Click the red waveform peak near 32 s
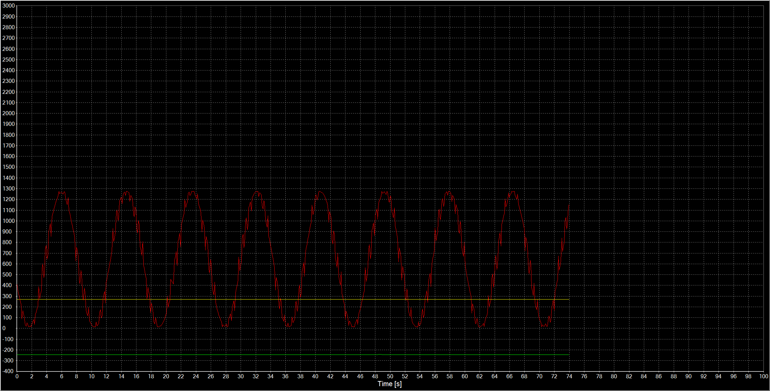This screenshot has width=770, height=391. [x=256, y=192]
